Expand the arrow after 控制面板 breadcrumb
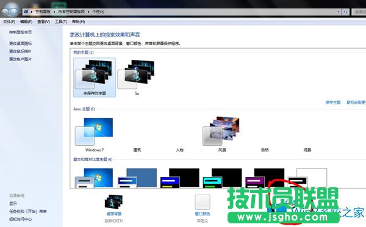 coord(54,12)
